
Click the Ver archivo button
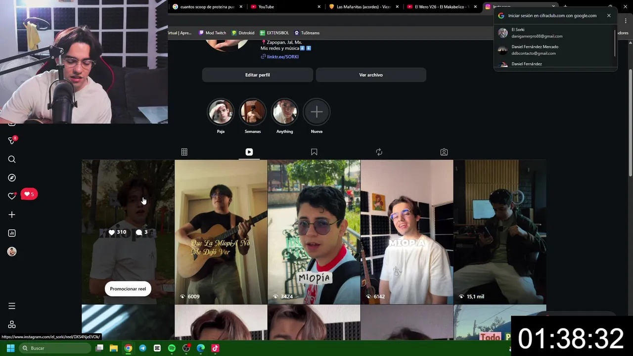coord(371,75)
